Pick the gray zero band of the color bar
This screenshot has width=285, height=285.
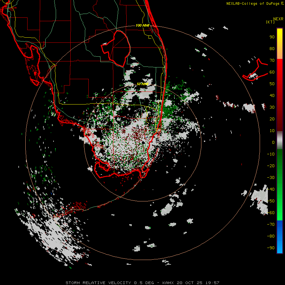[x=280, y=140]
